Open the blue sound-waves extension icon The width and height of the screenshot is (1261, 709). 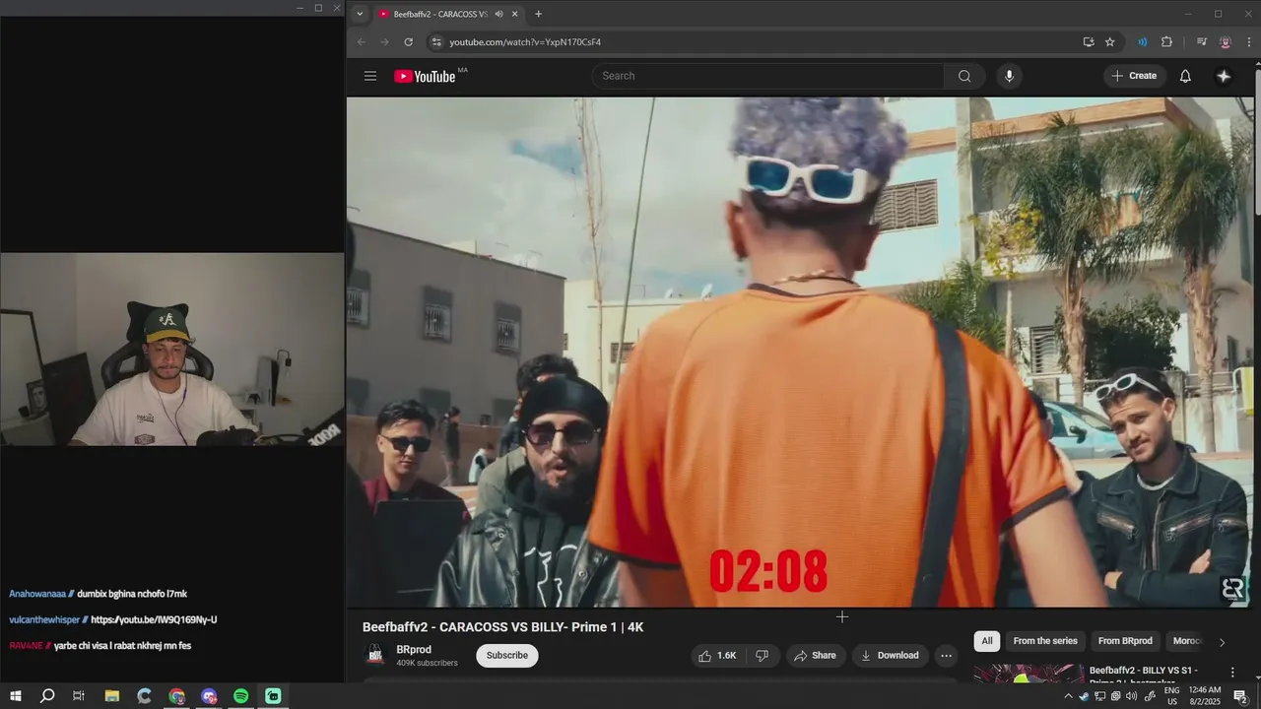click(x=1143, y=42)
